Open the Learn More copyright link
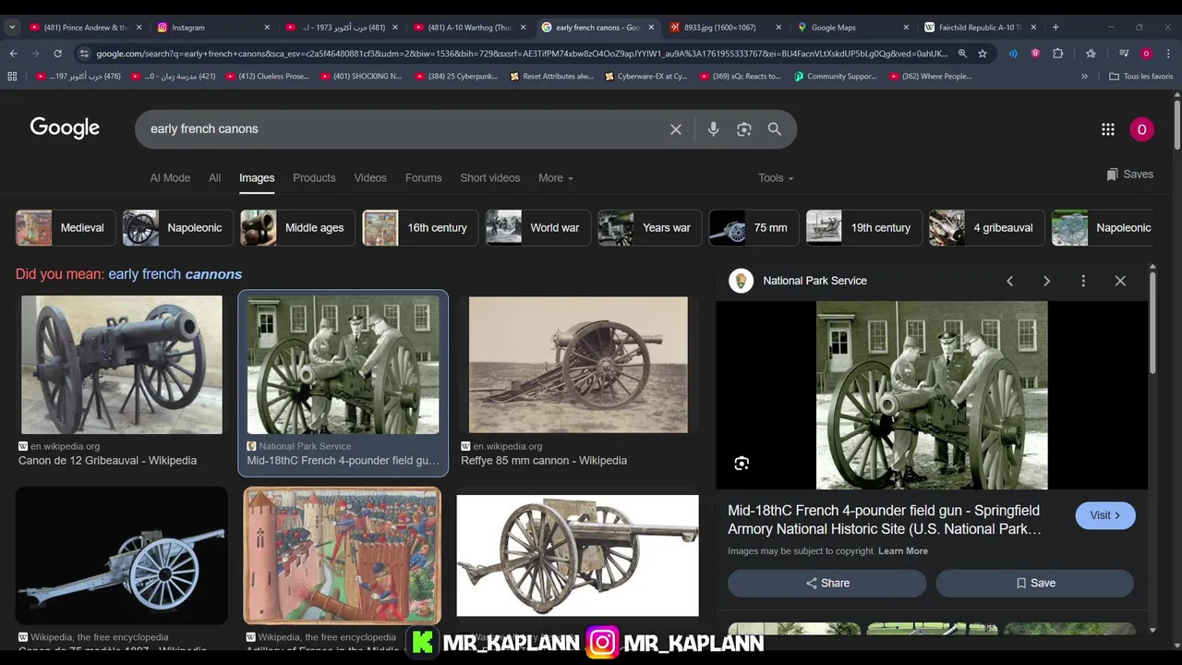This screenshot has width=1182, height=665. (x=903, y=550)
